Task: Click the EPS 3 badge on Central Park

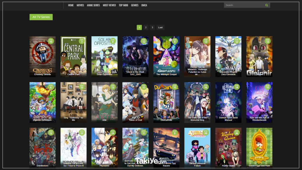Action: coord(82,41)
